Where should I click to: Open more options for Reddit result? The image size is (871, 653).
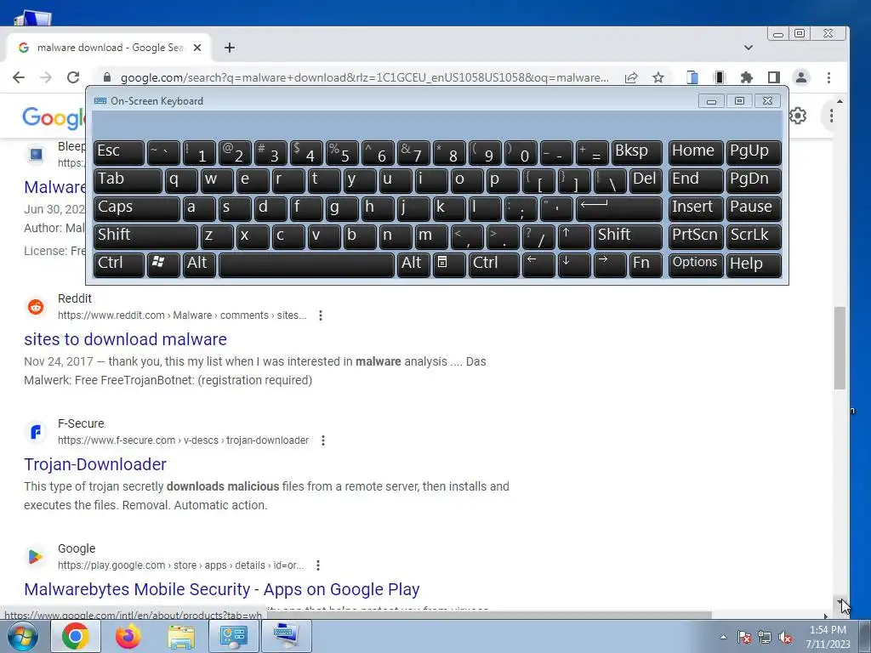point(321,315)
